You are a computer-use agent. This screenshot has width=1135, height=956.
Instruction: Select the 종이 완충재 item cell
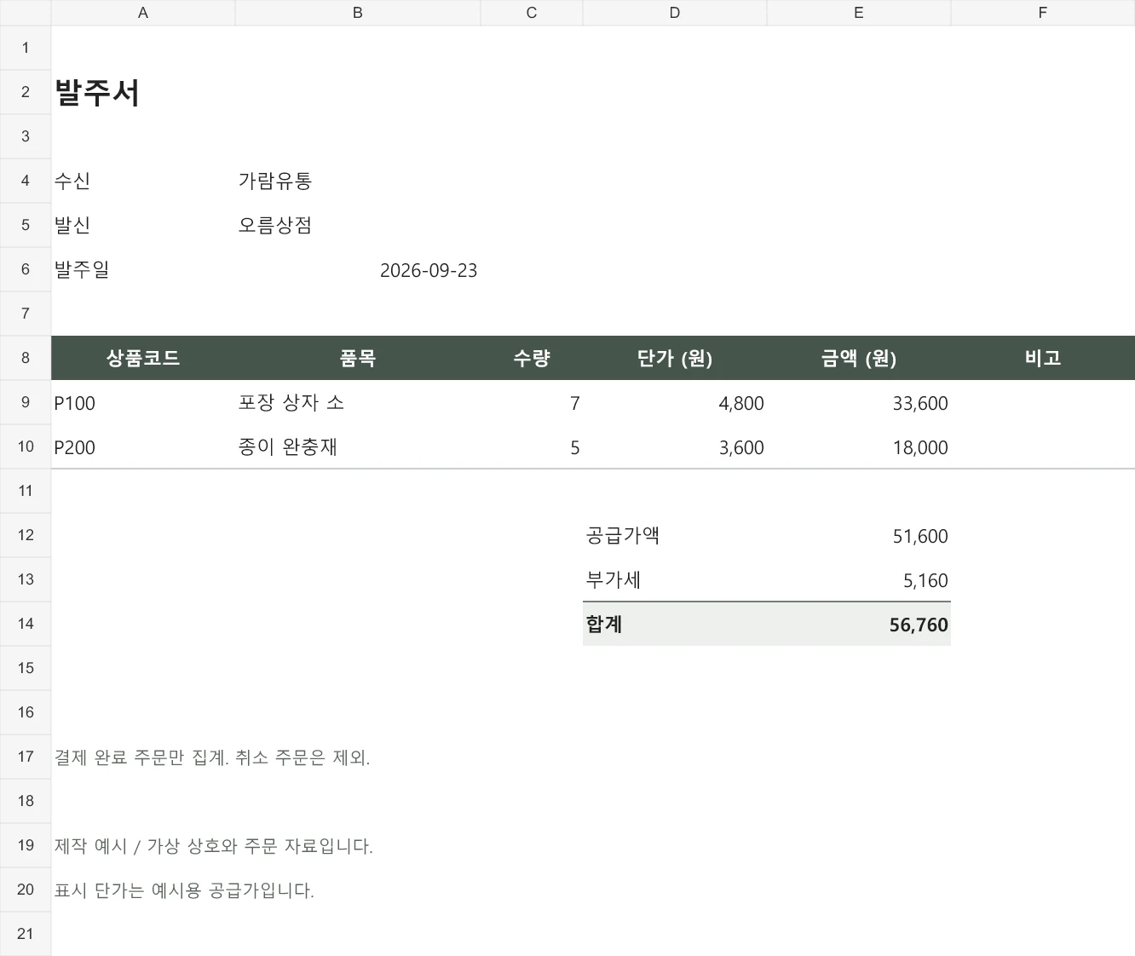(358, 446)
